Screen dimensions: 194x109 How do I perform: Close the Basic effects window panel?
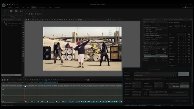(x=192, y=20)
